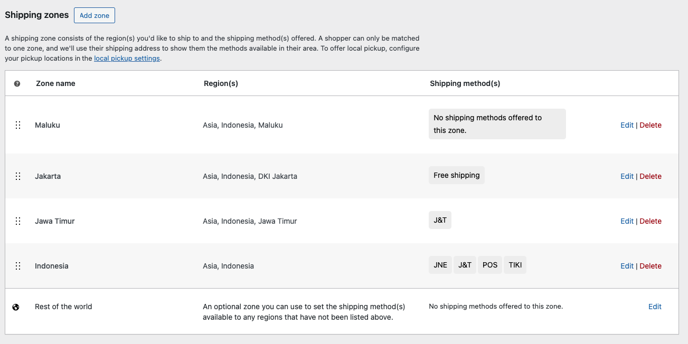
Task: Edit the Jakarta shipping zone
Action: coord(627,176)
